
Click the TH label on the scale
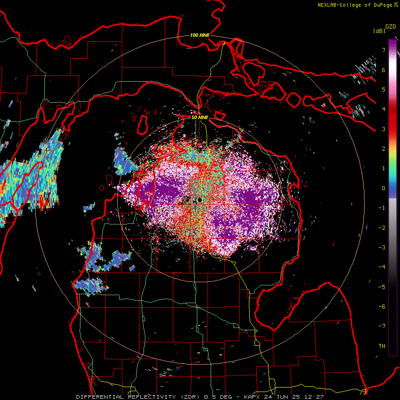[382, 346]
